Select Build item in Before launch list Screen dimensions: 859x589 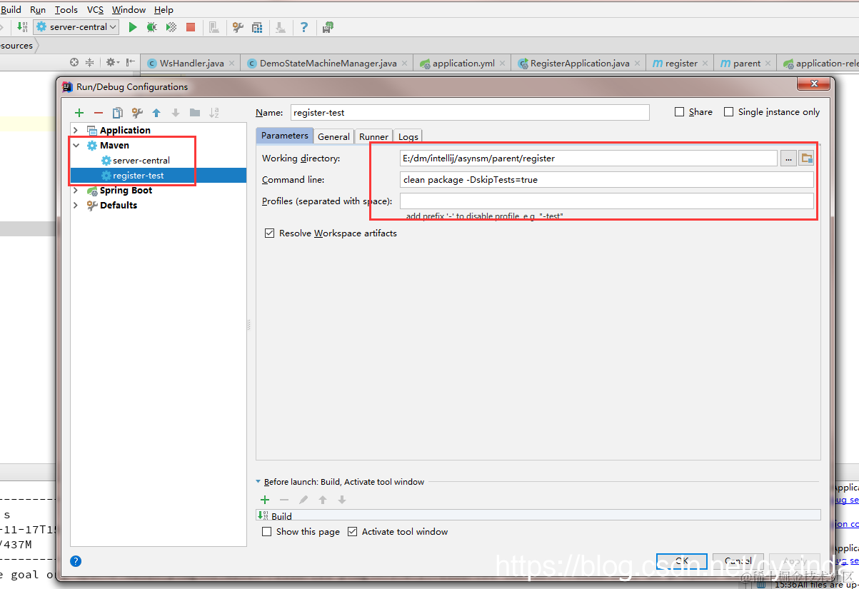538,515
